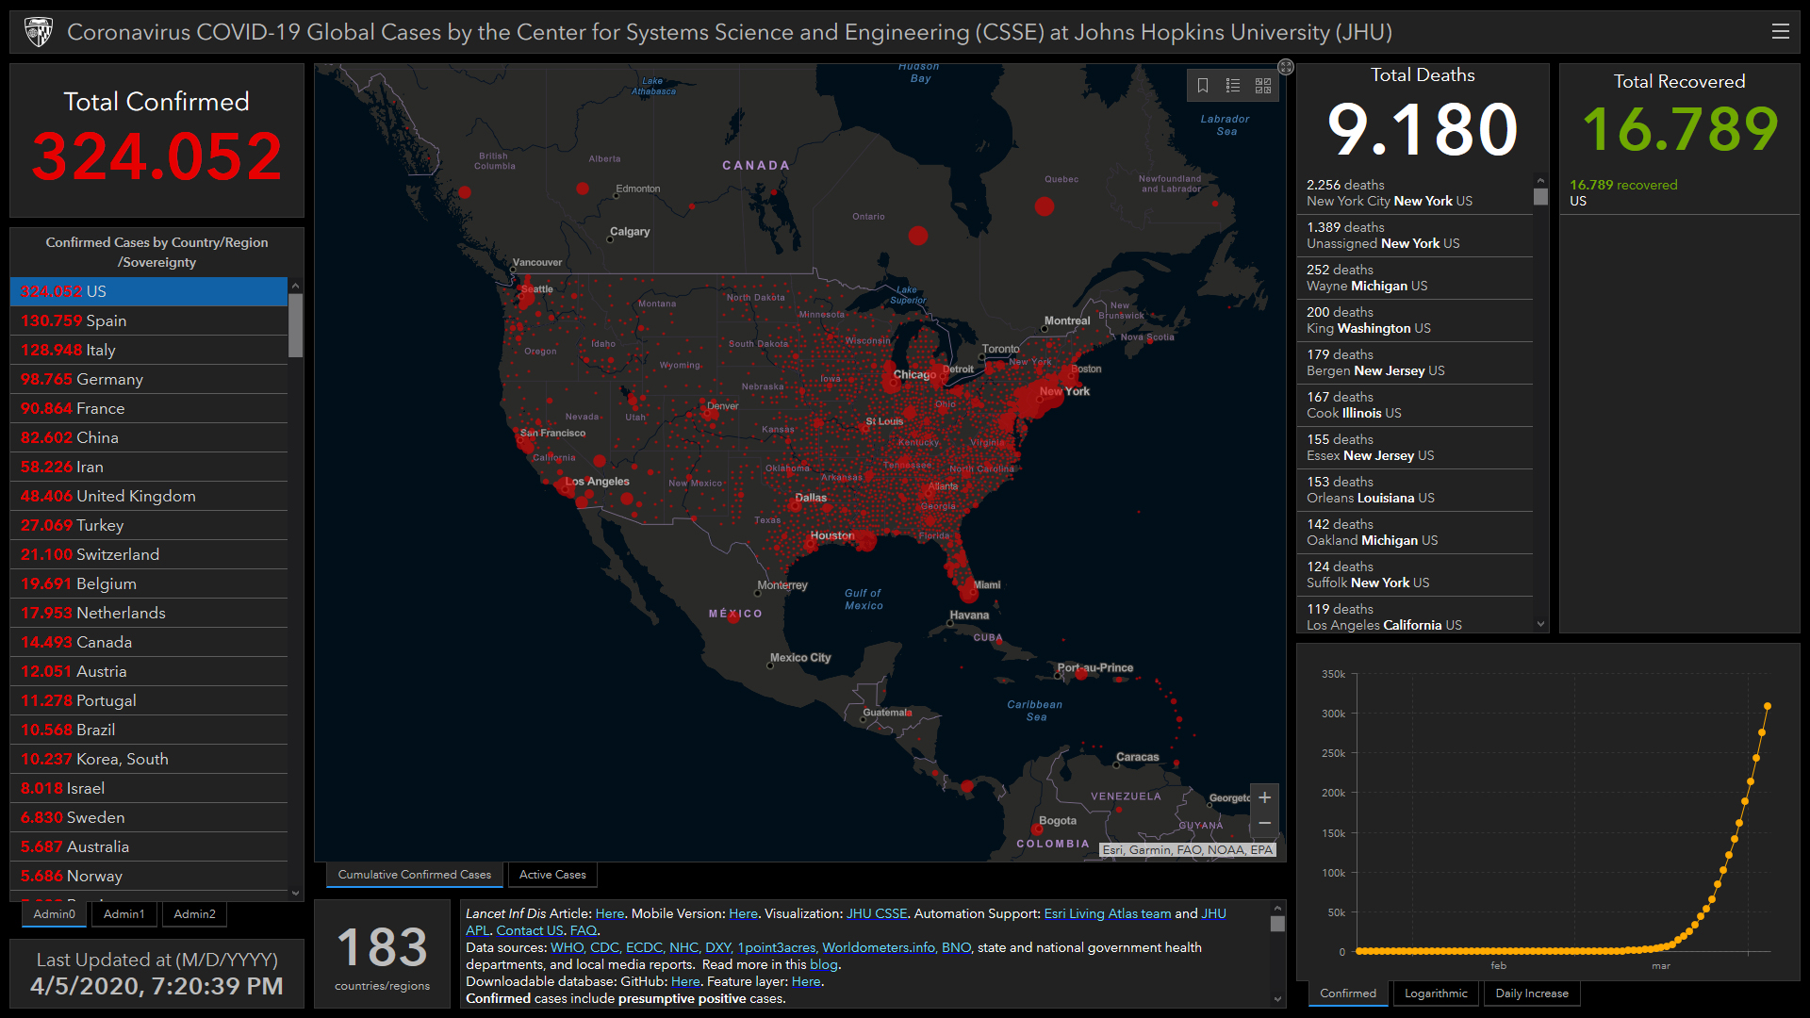The width and height of the screenshot is (1810, 1018).
Task: Open Esri Living Atlas team link
Action: pyautogui.click(x=1108, y=913)
